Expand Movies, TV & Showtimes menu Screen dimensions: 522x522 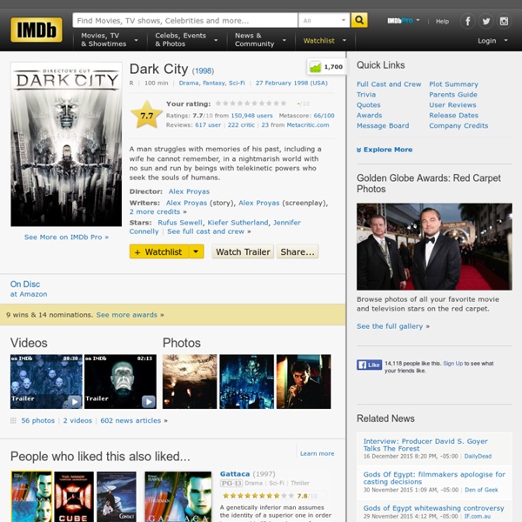(x=110, y=40)
